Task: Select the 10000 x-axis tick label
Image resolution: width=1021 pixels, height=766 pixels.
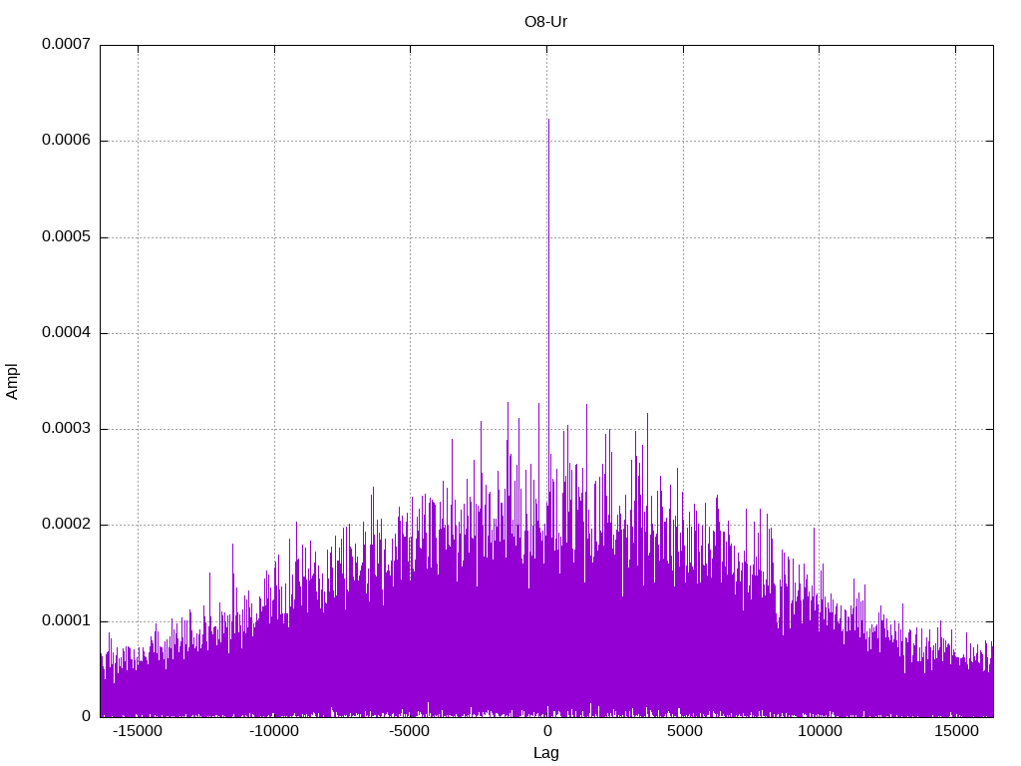Action: [x=820, y=732]
